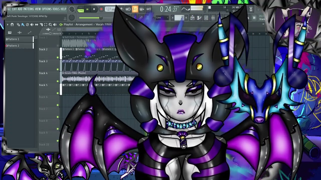
Task: Mute Track 4 with its green LED
Action: 58,81
